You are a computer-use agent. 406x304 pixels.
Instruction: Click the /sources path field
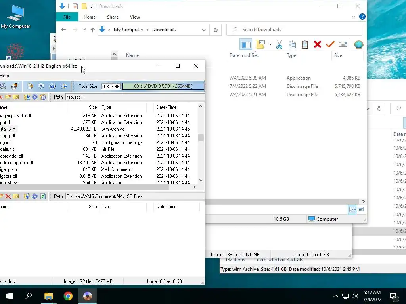pyautogui.click(x=135, y=97)
